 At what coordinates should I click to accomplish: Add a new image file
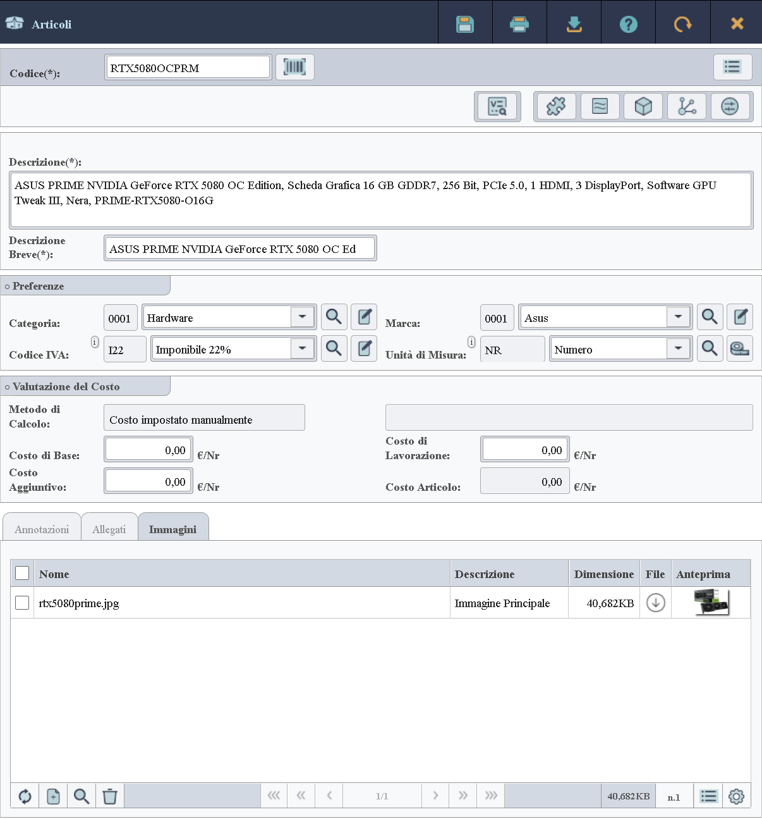coord(53,796)
